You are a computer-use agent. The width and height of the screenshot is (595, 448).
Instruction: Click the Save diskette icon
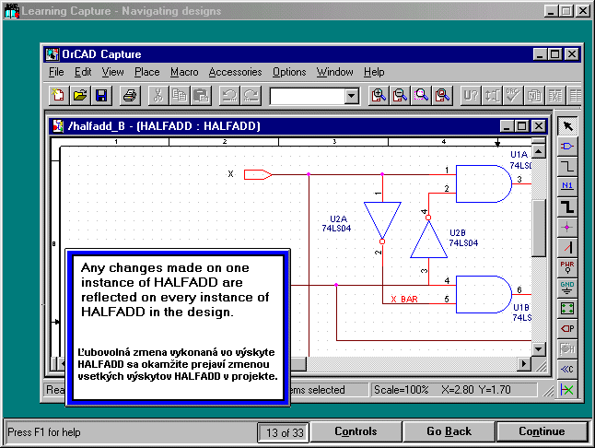[x=100, y=95]
